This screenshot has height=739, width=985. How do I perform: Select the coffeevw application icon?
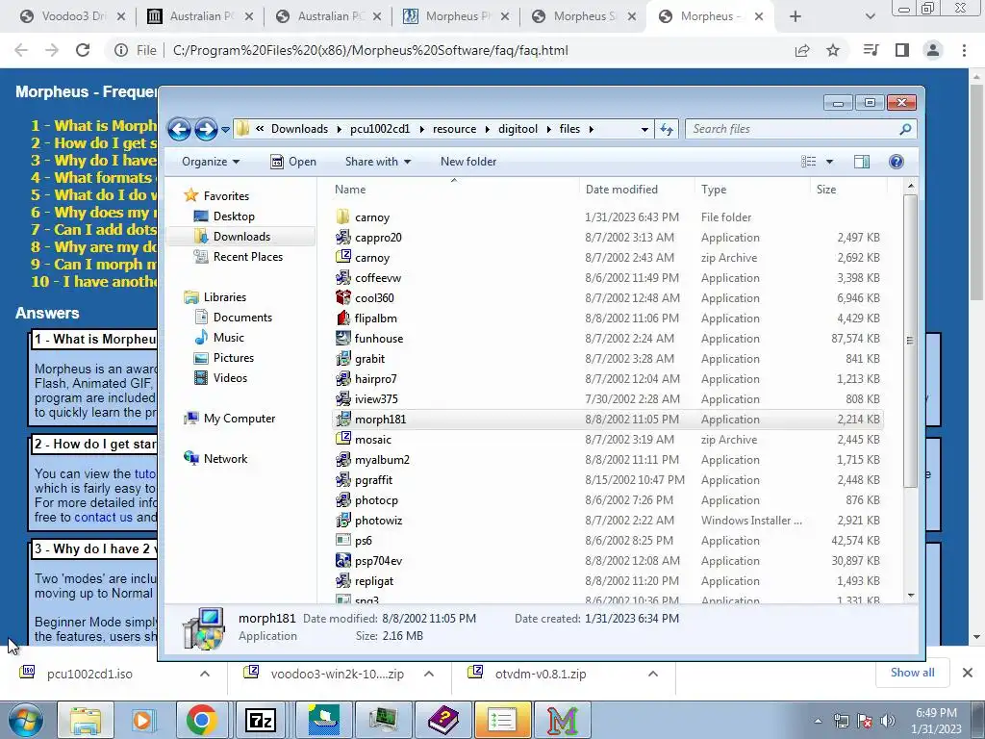(343, 277)
